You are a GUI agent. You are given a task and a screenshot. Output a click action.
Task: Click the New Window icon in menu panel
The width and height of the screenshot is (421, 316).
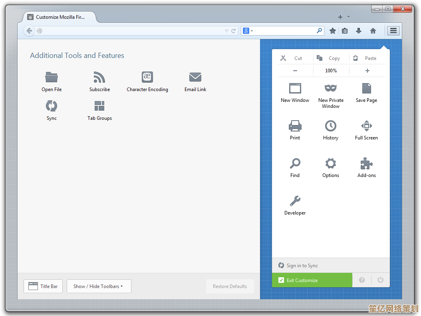(295, 88)
